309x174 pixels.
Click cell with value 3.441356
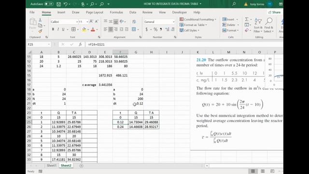coord(105,85)
